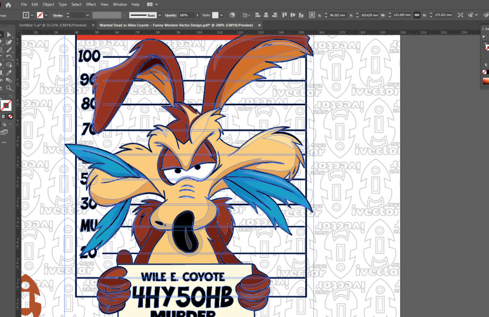The width and height of the screenshot is (489, 317).
Task: Open the Select Similar Objects icon
Action: [x=470, y=15]
